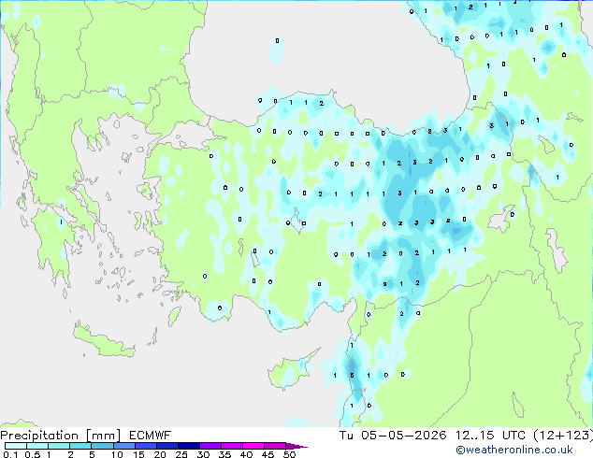Click the '30' legend scale value
The width and height of the screenshot is (593, 458).
point(203,454)
